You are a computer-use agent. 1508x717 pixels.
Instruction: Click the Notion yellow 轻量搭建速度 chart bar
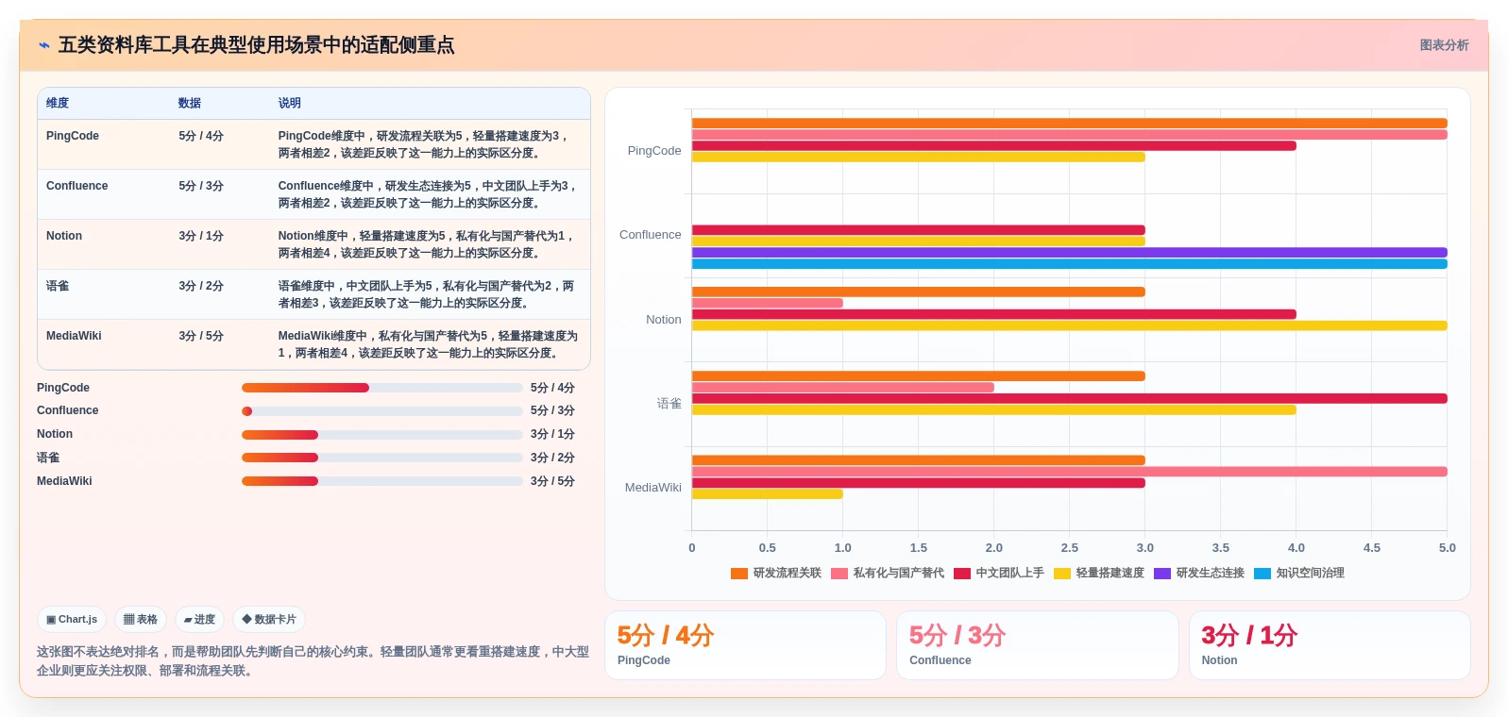tap(1069, 325)
